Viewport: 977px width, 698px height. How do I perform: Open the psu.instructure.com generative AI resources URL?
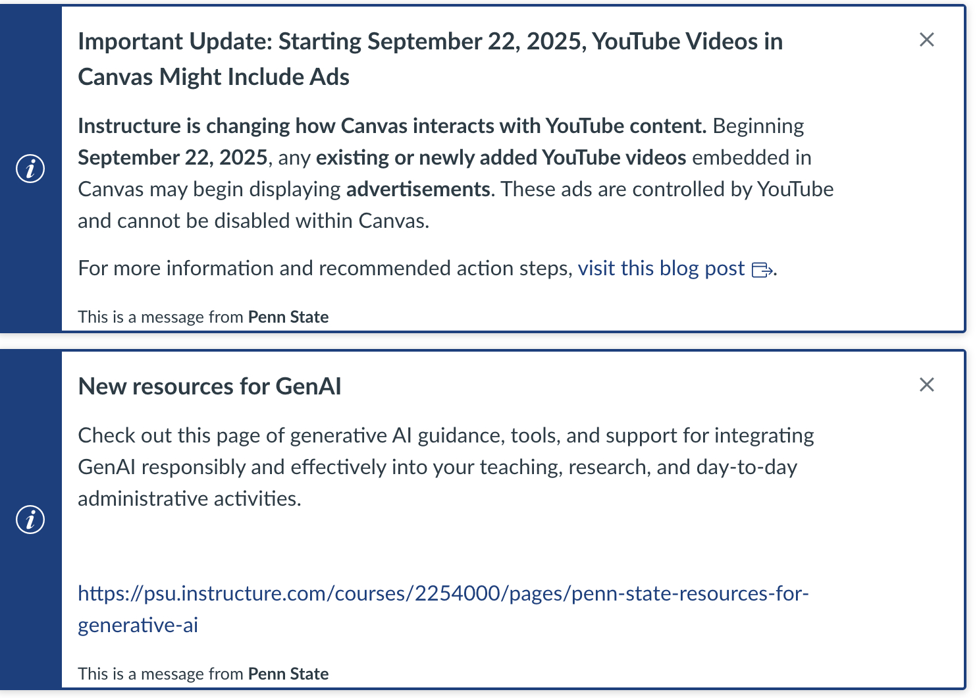442,594
